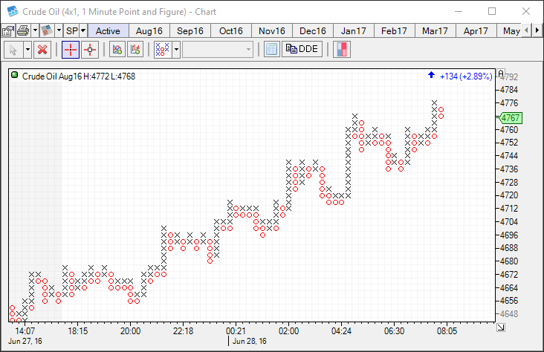Open the dropdown arrow next to SP
Image resolution: width=544 pixels, height=352 pixels.
point(82,30)
